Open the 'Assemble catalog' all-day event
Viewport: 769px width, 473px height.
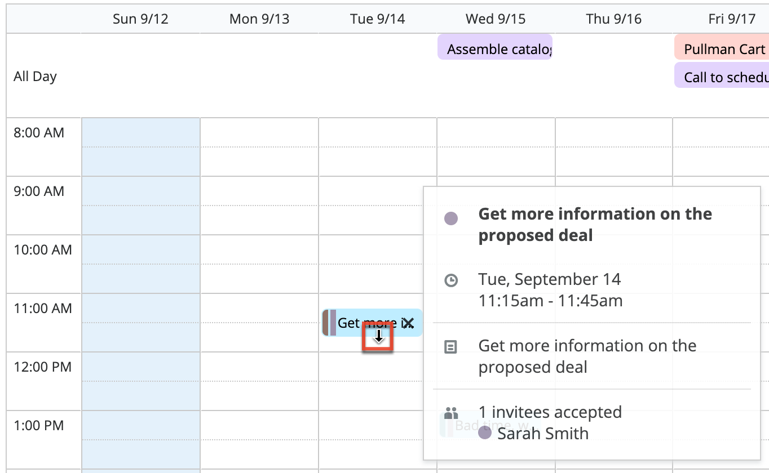coord(495,50)
